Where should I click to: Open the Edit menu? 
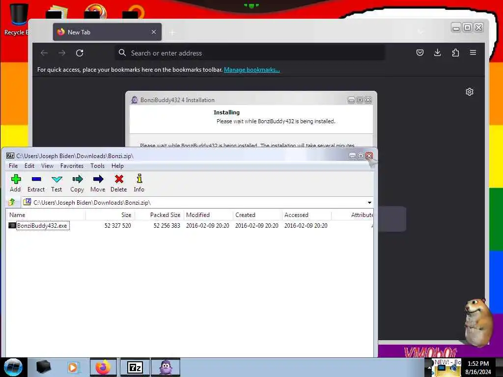coord(29,166)
